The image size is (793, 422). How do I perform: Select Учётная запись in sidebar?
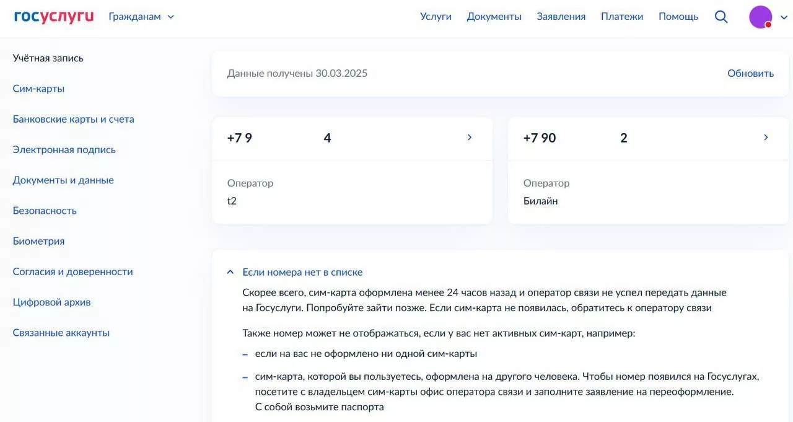point(48,58)
